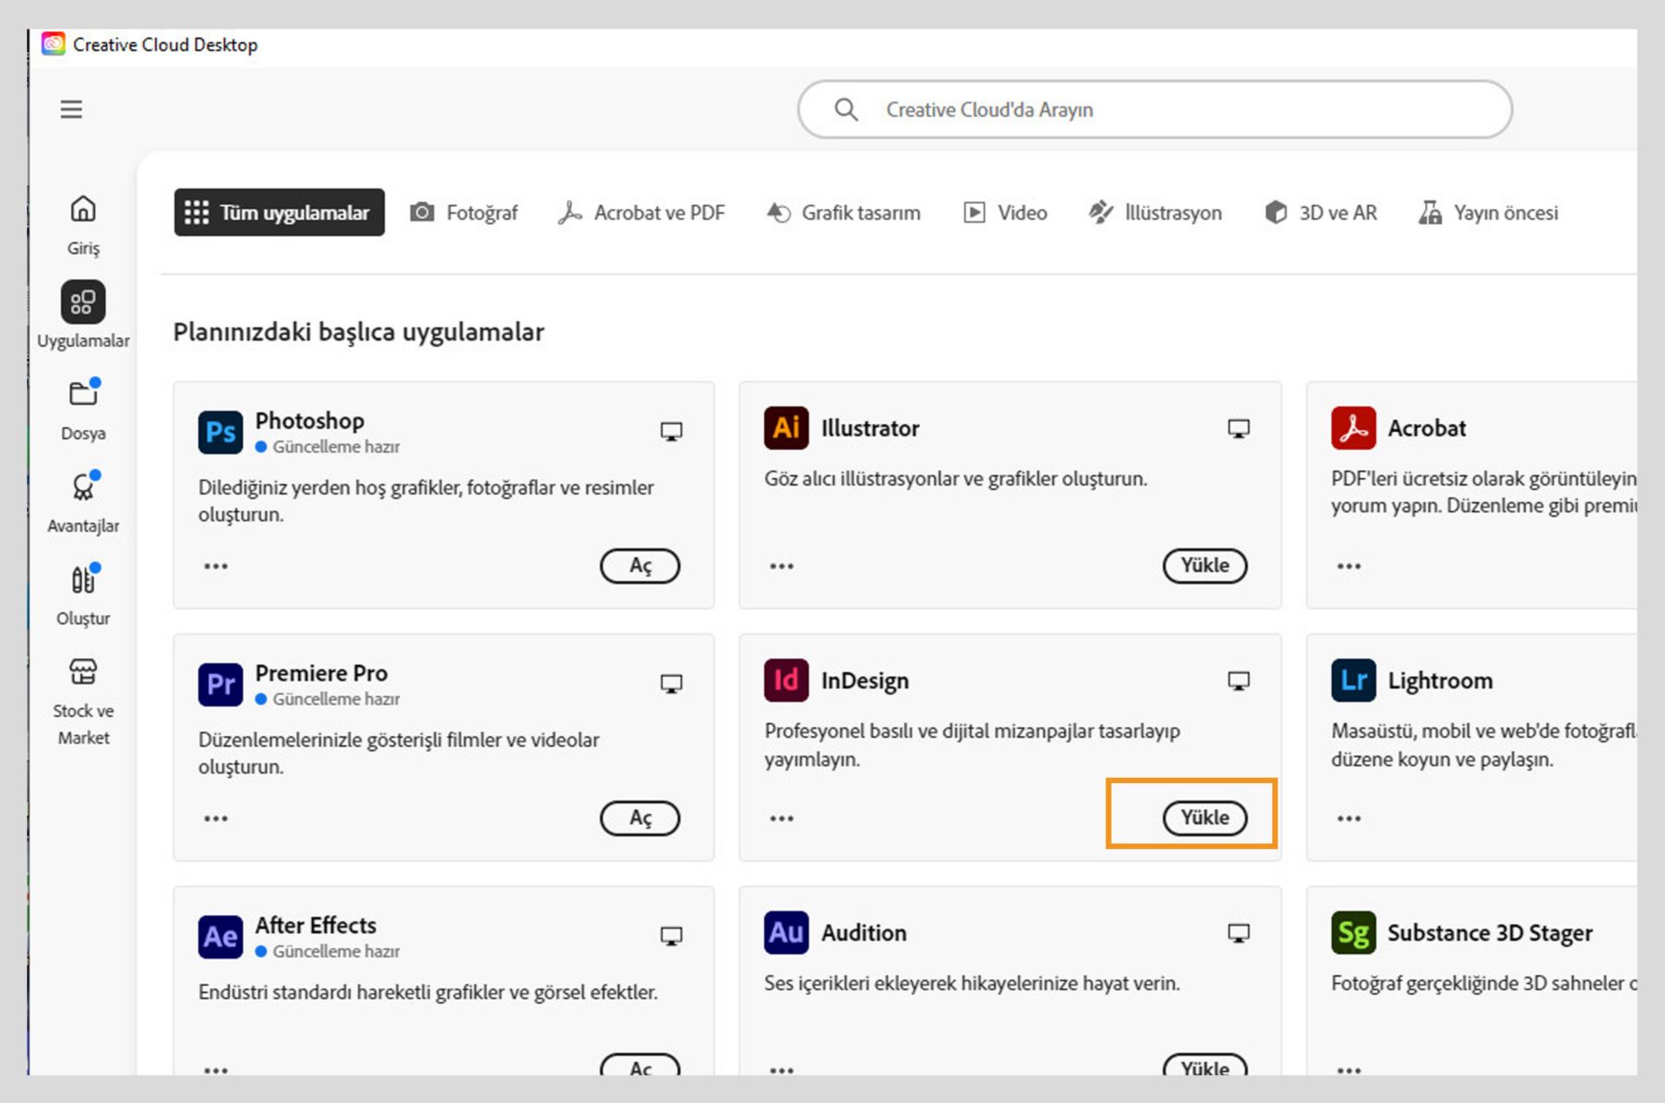1665x1103 pixels.
Task: Click the Photoshop Ps app icon
Action: click(x=220, y=432)
